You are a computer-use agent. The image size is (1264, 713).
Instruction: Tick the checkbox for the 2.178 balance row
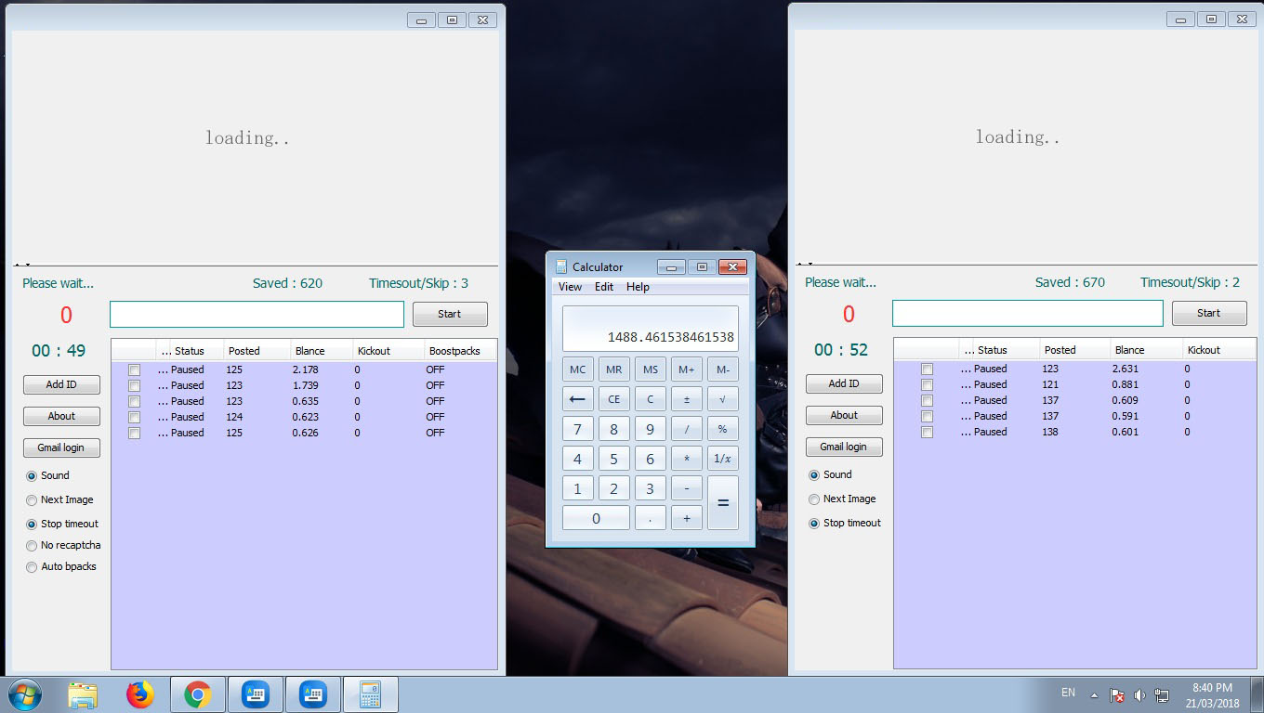coord(135,369)
